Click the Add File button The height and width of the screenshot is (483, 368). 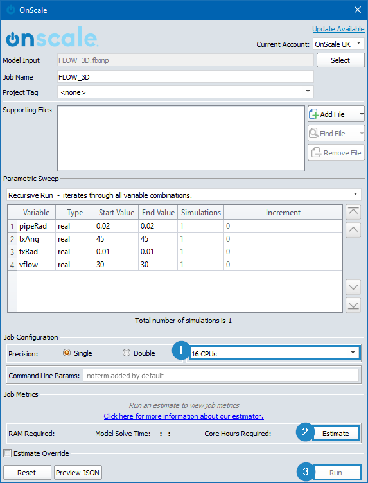pos(333,114)
